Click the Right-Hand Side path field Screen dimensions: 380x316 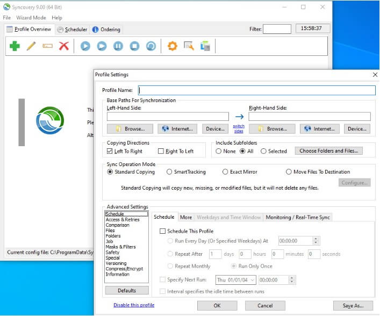[310, 117]
